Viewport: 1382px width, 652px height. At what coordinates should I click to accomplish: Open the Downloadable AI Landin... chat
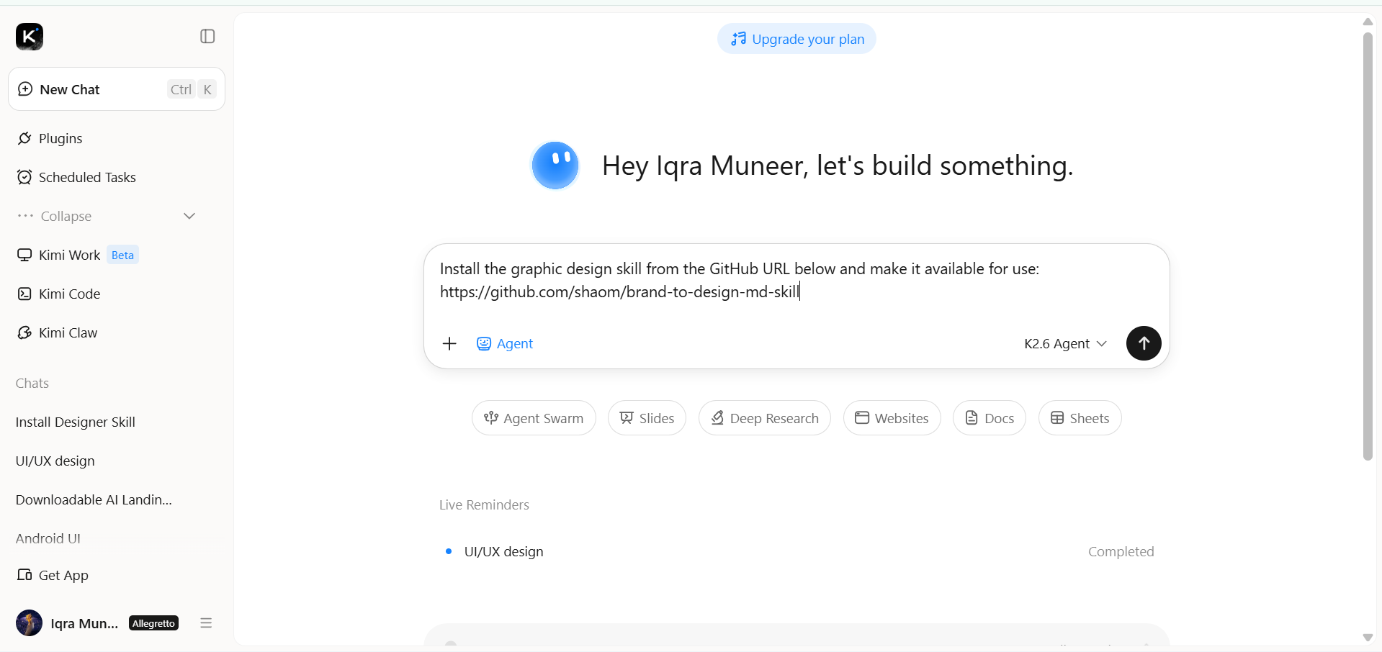(94, 499)
